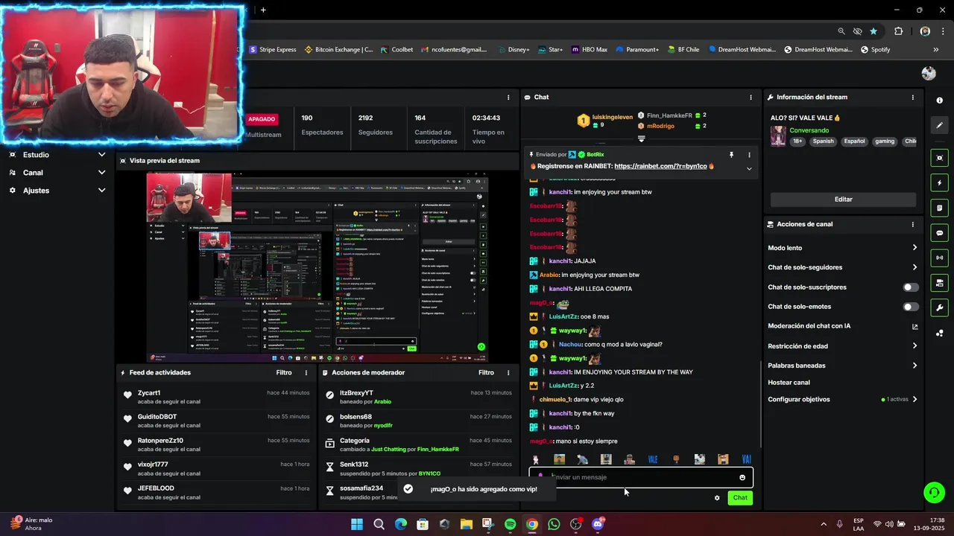Open Acciones de canal three-dot menu
Viewport: 954px width, 536px height.
pyautogui.click(x=912, y=224)
